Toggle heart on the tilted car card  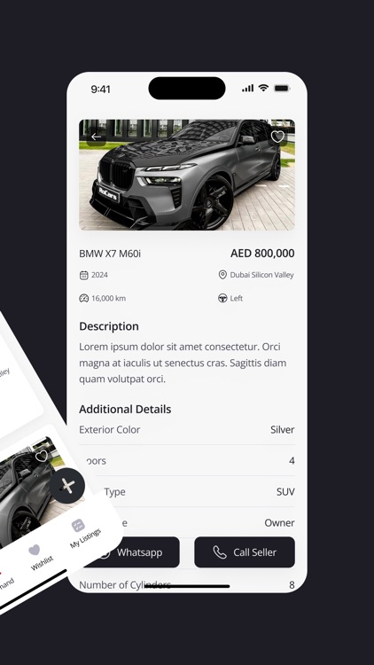(x=42, y=456)
